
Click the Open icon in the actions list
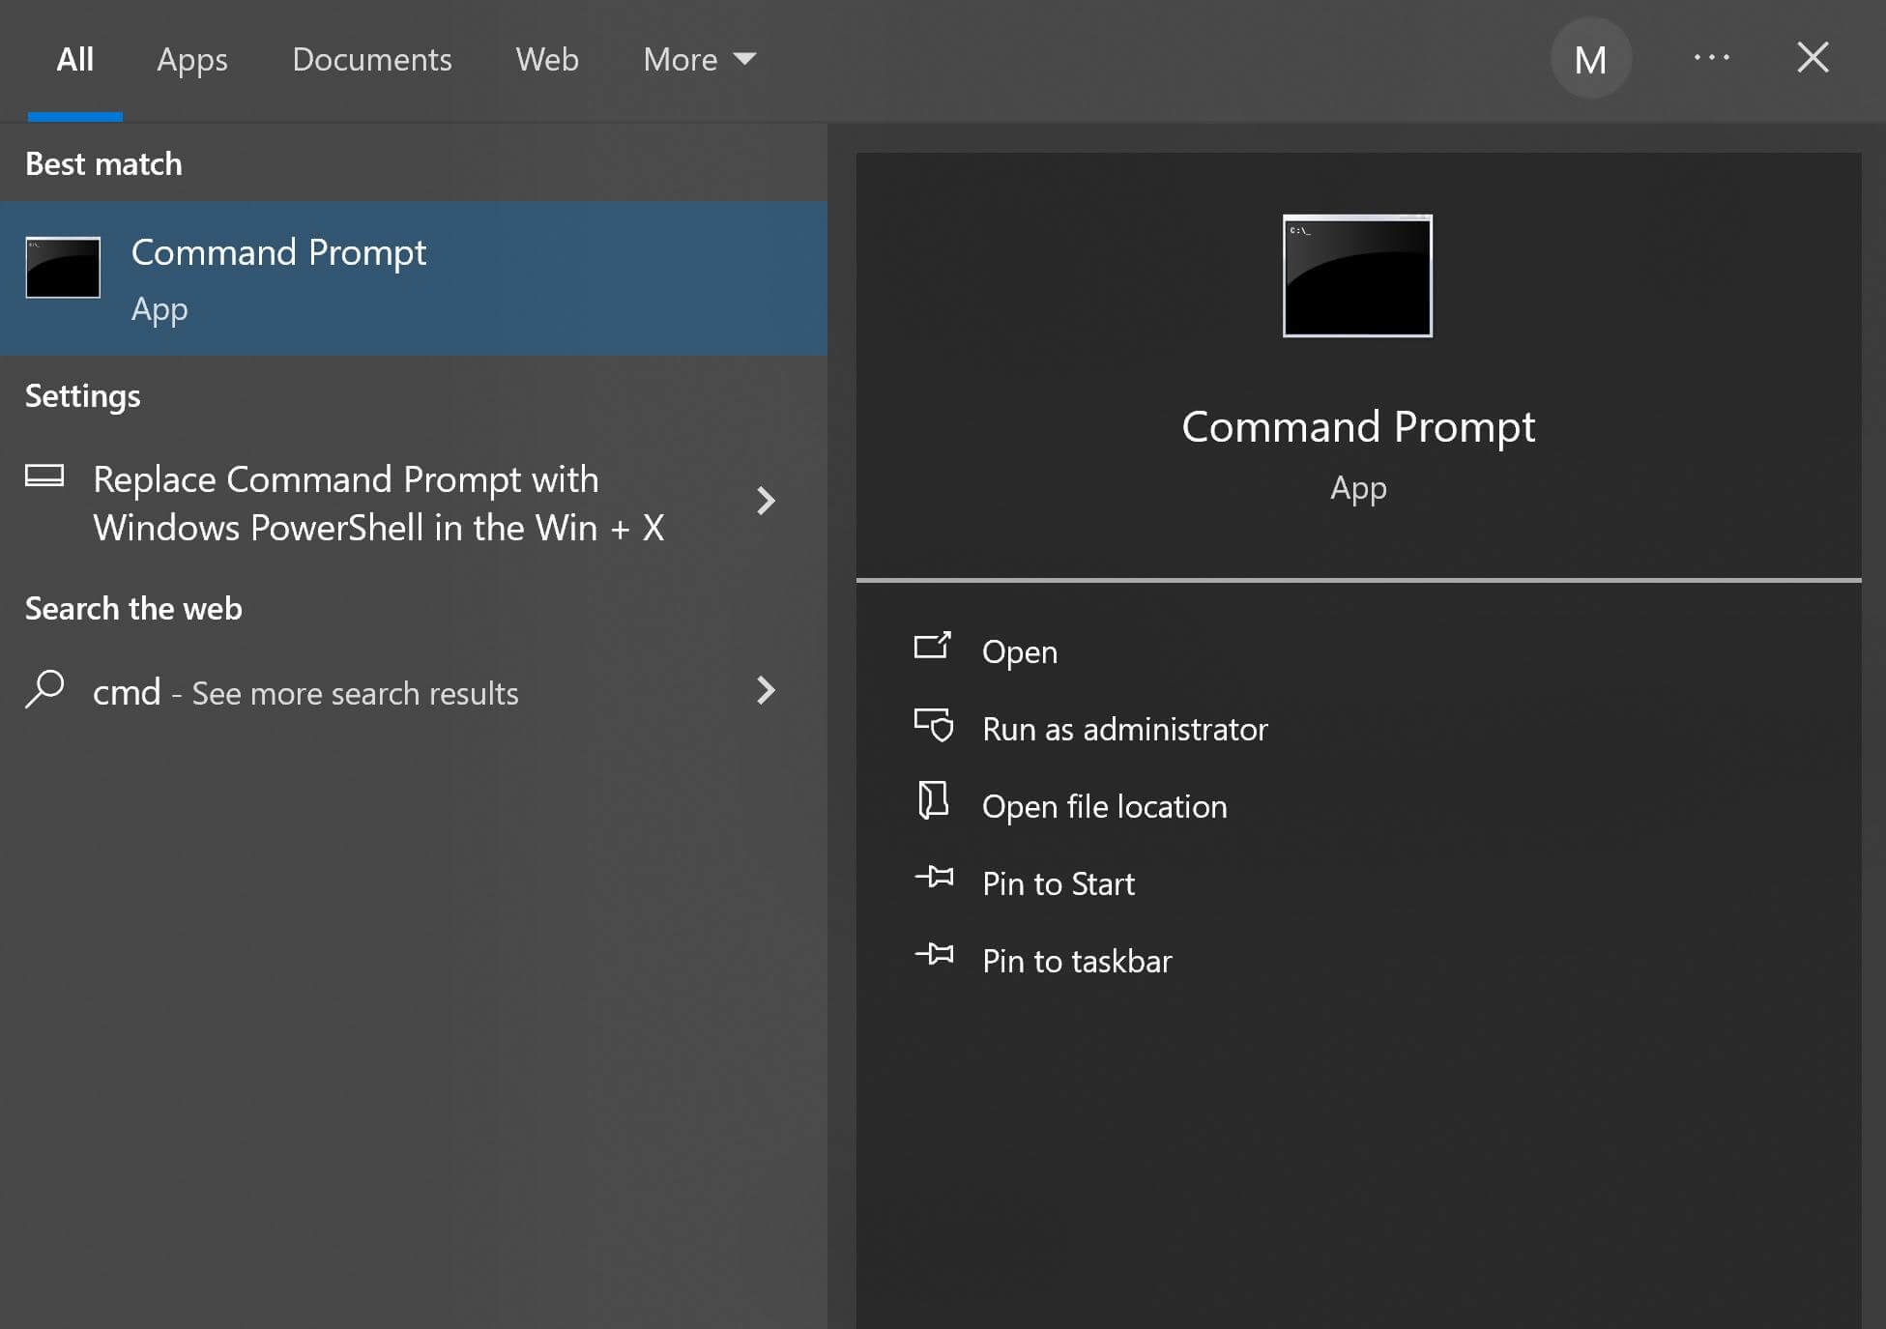(933, 647)
